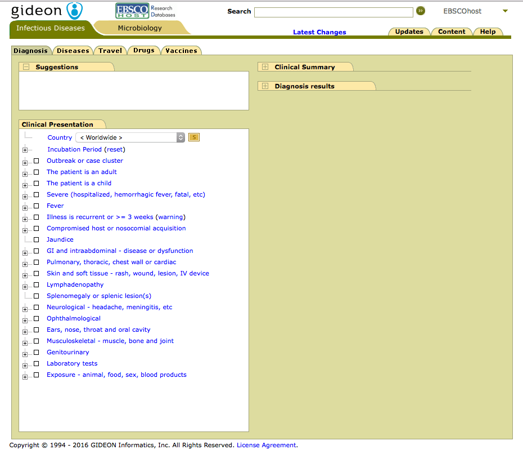The width and height of the screenshot is (523, 454).
Task: Switch to the Diseases tab
Action: pos(73,50)
